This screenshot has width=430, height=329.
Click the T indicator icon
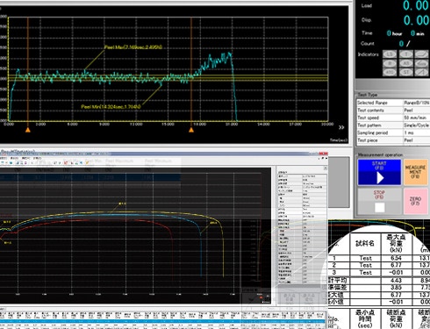[406, 54]
